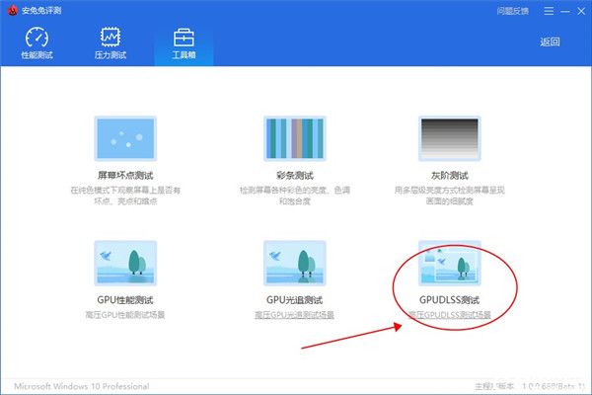Click the 工具箱 tab label
This screenshot has height=395, width=592.
pyautogui.click(x=184, y=55)
